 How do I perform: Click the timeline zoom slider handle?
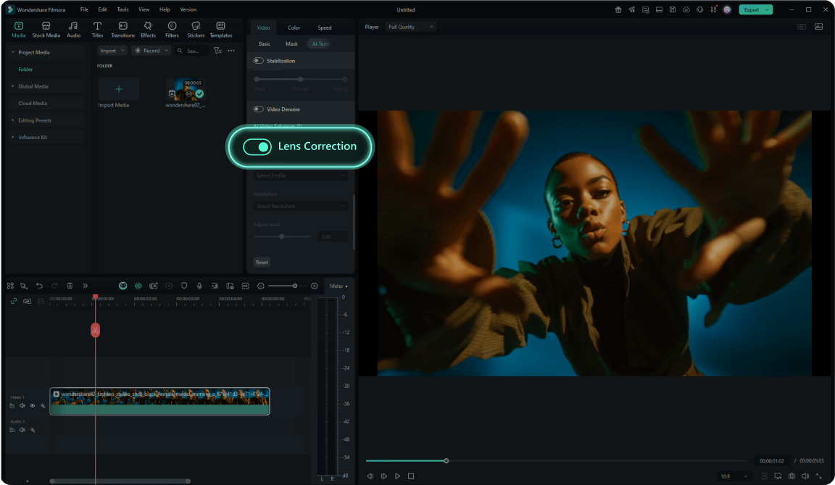click(295, 286)
